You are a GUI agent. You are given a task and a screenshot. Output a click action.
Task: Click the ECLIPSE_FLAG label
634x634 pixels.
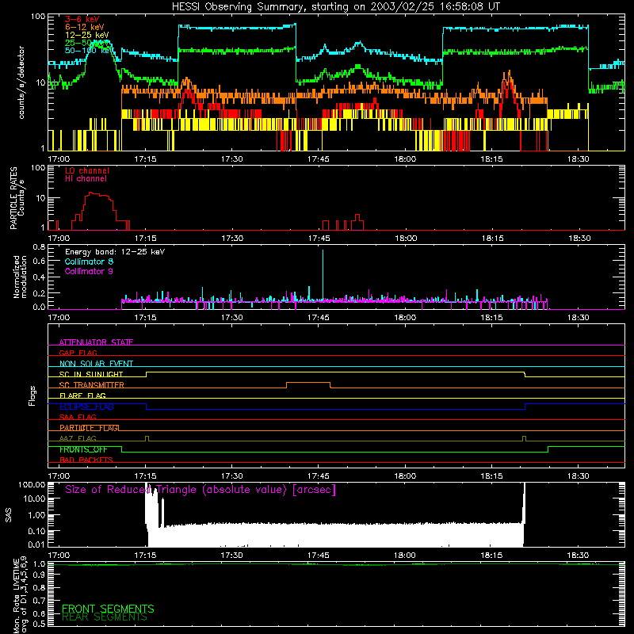click(x=86, y=407)
